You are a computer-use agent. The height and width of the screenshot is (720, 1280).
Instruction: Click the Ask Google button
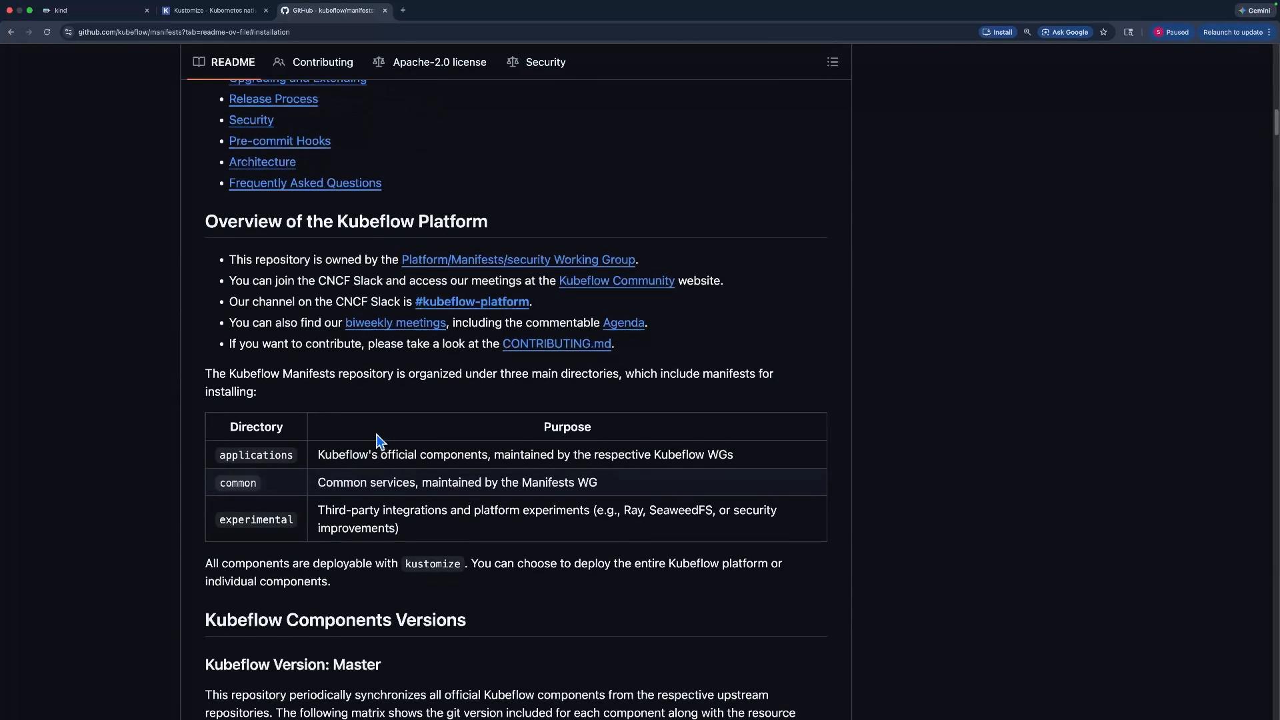tap(1065, 32)
